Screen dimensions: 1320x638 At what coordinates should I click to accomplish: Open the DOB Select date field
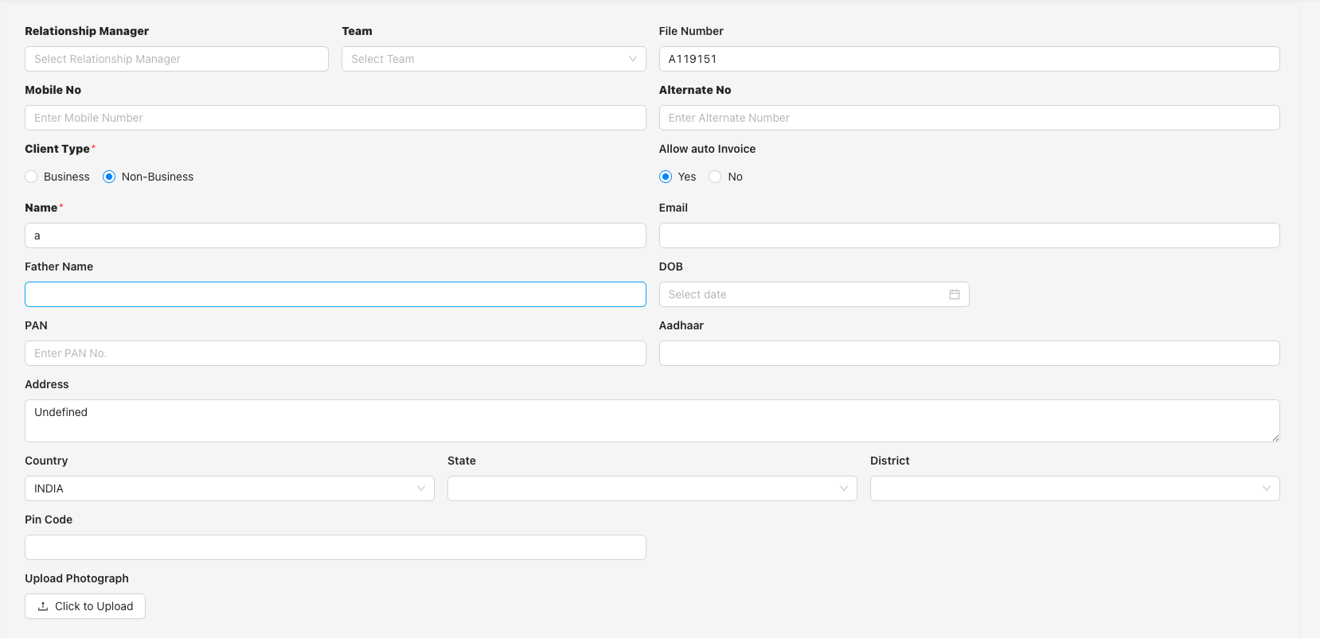pos(814,294)
